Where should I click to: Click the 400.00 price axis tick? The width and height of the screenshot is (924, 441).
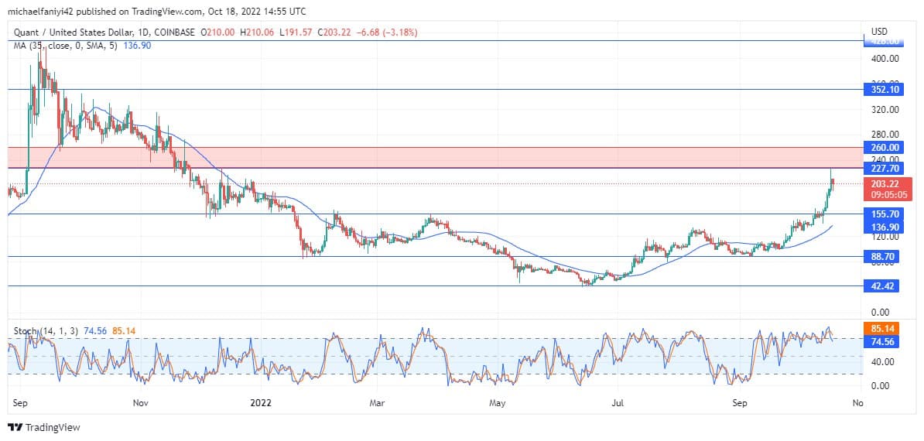[x=884, y=59]
